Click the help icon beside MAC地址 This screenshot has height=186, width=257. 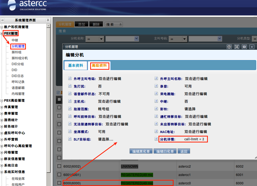[x=156, y=132]
